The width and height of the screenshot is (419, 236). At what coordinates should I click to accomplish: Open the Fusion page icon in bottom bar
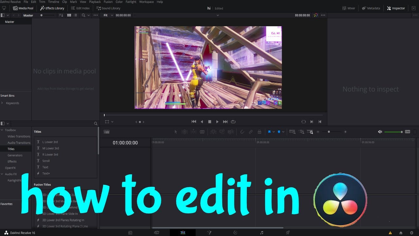tap(209, 233)
